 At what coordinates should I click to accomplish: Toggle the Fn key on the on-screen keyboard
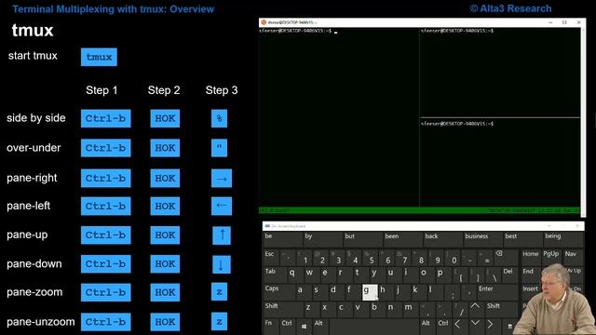[x=271, y=327]
